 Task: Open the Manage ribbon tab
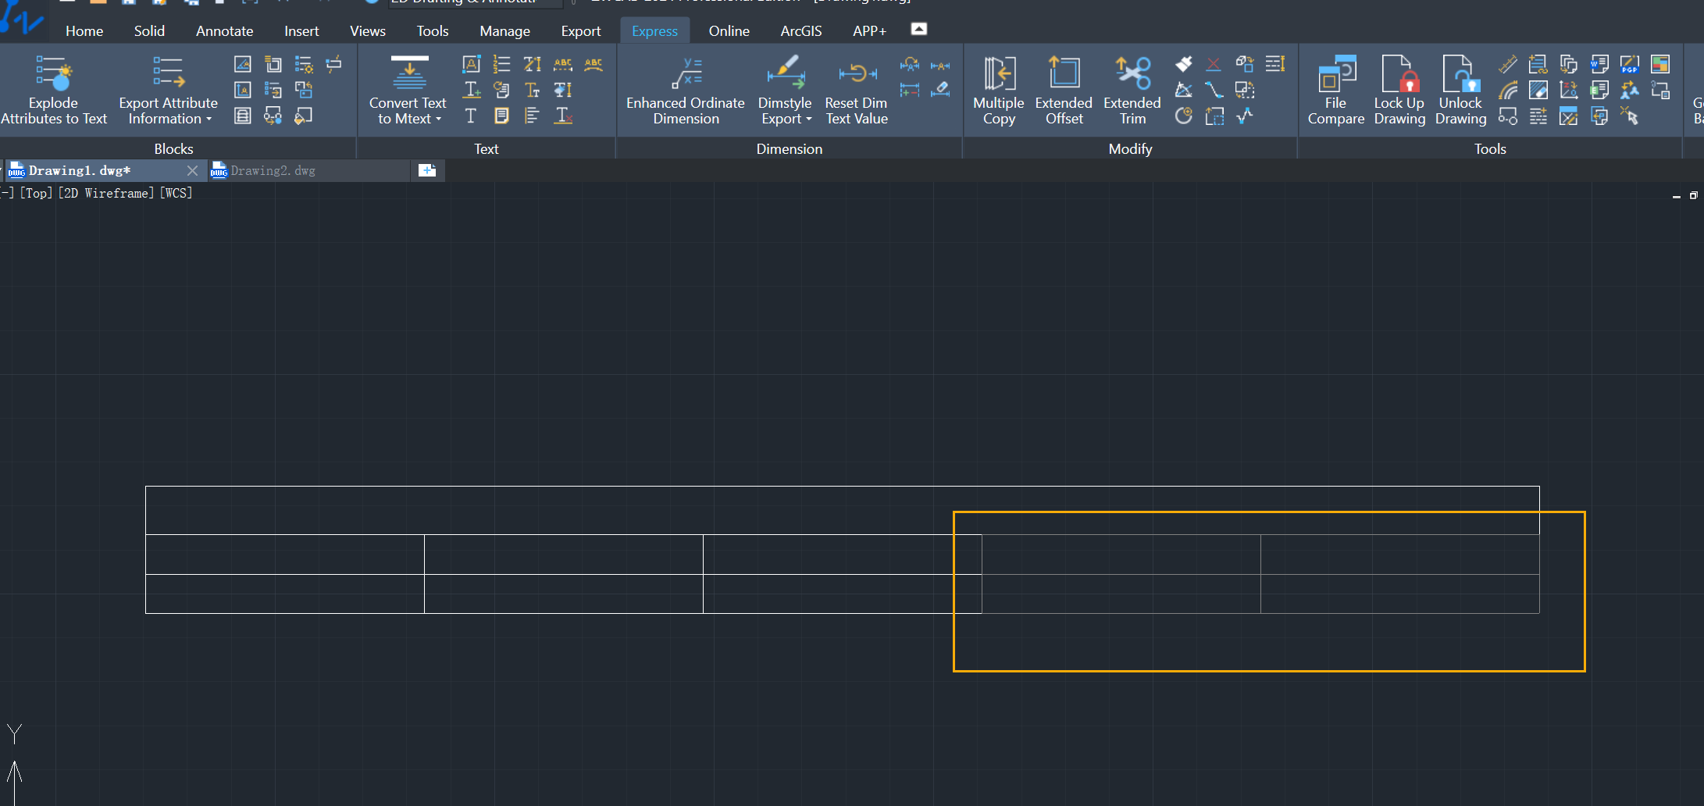(x=504, y=30)
